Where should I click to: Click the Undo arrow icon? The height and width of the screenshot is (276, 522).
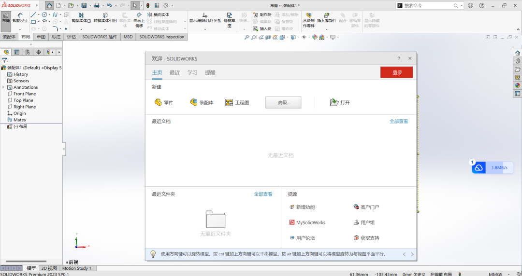coord(109,5)
